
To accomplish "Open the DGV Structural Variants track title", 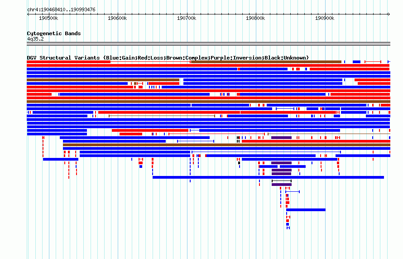I will [x=168, y=58].
